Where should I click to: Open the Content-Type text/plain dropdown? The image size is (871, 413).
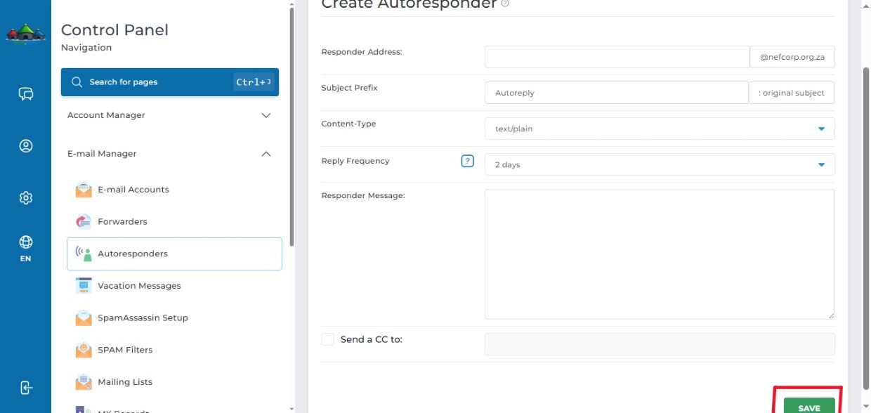pos(660,129)
